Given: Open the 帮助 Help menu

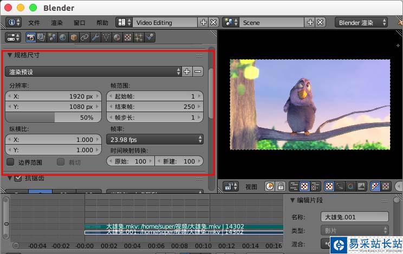Looking at the screenshot, I should click(x=102, y=23).
